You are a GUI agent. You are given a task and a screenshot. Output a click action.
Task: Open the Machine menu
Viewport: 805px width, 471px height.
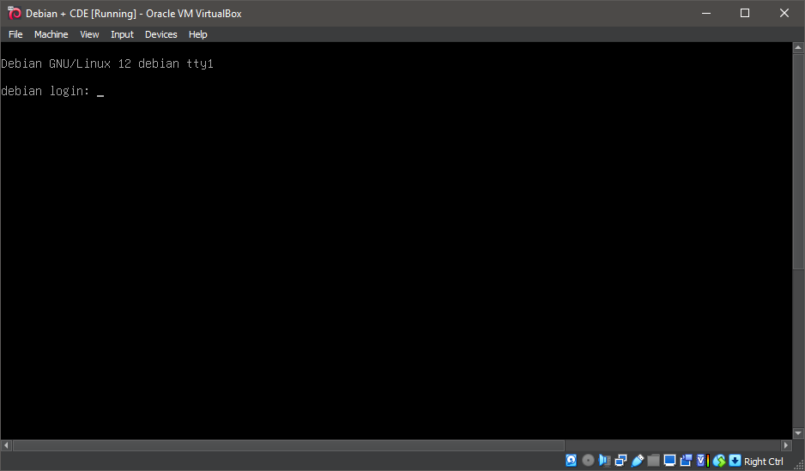(x=51, y=34)
